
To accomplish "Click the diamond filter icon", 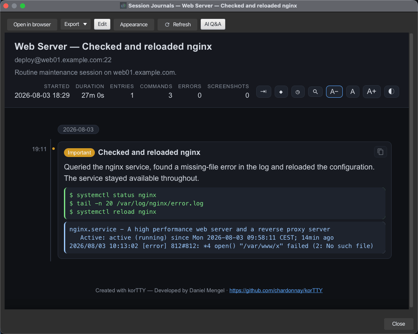I will pyautogui.click(x=281, y=91).
